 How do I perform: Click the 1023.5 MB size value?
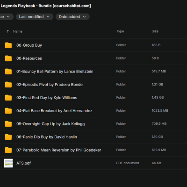coord(160,110)
